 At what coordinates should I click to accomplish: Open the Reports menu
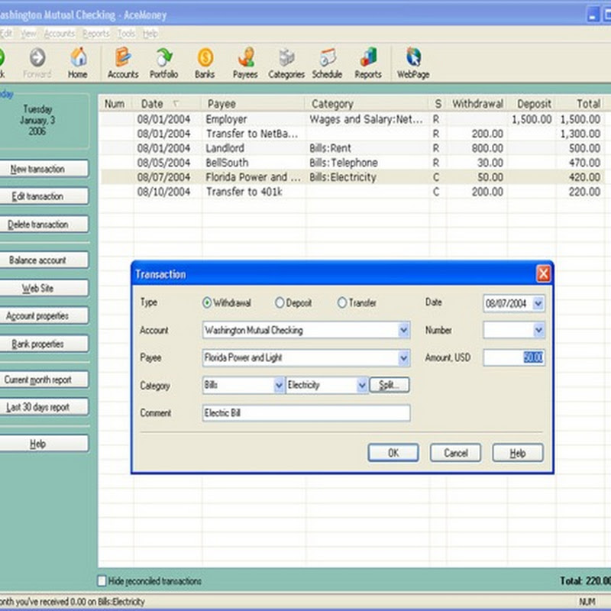point(96,34)
